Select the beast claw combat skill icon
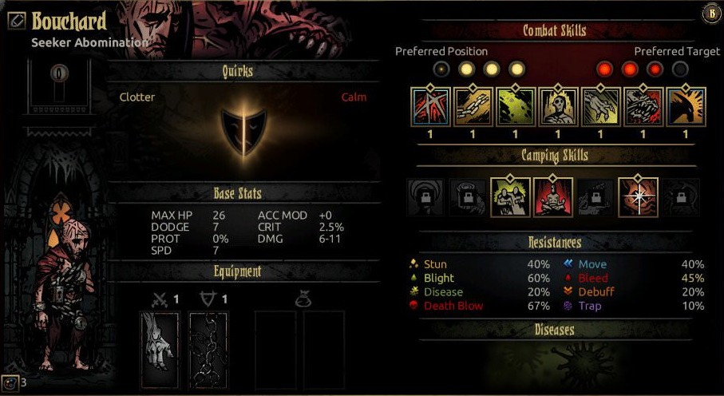The height and width of the screenshot is (396, 724). (600, 107)
